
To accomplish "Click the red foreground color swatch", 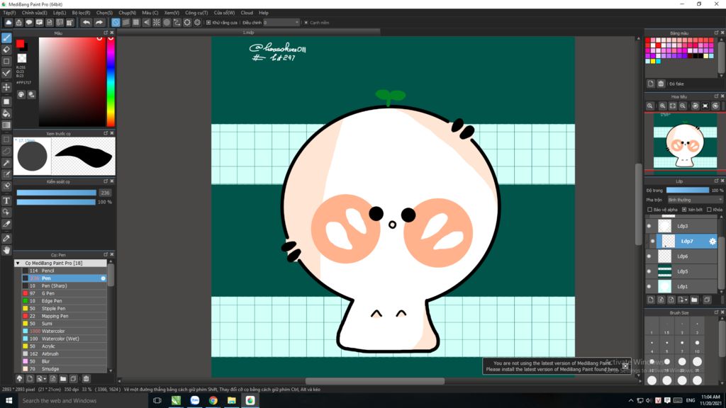I will point(20,43).
